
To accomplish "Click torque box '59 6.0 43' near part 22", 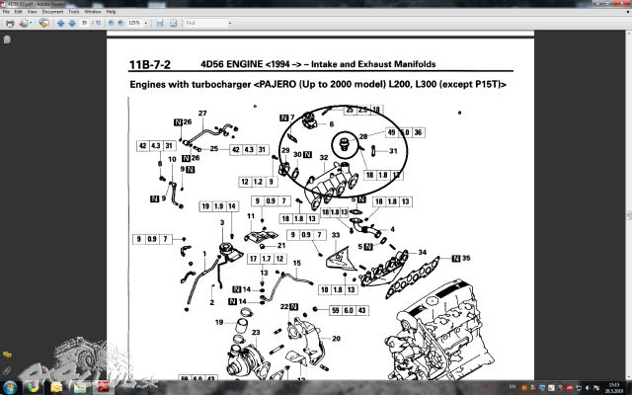I will click(349, 310).
